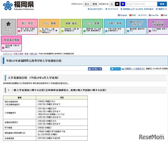Click the 志願先変更受付 table row label
This screenshot has width=168, height=143.
coord(11,122)
